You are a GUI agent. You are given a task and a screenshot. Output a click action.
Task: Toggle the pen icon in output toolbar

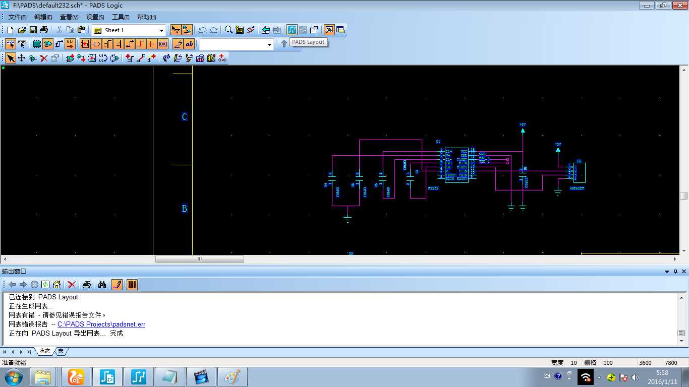coord(117,285)
